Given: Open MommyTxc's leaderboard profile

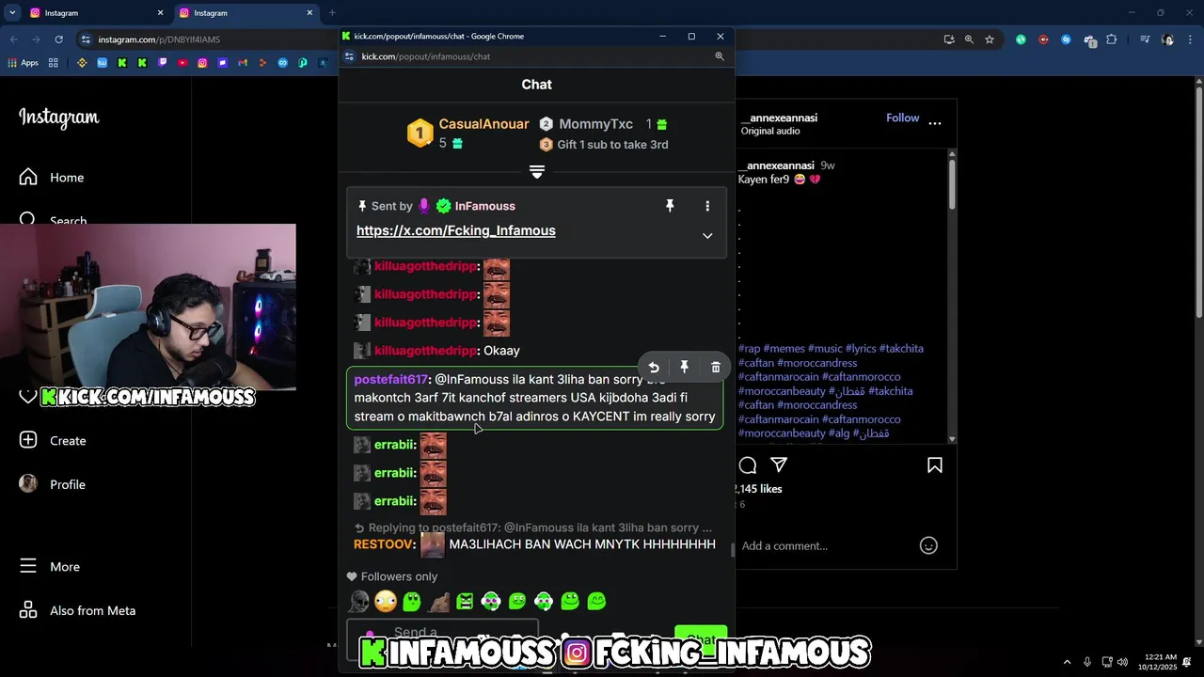Looking at the screenshot, I should coord(595,124).
